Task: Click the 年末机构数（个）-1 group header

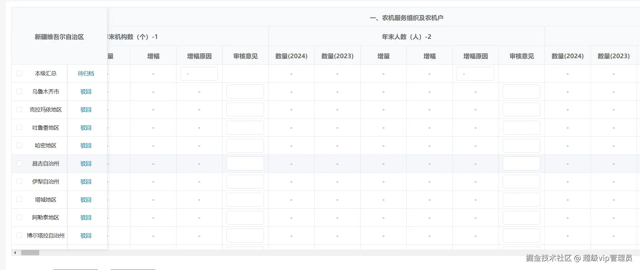Action: pyautogui.click(x=132, y=37)
